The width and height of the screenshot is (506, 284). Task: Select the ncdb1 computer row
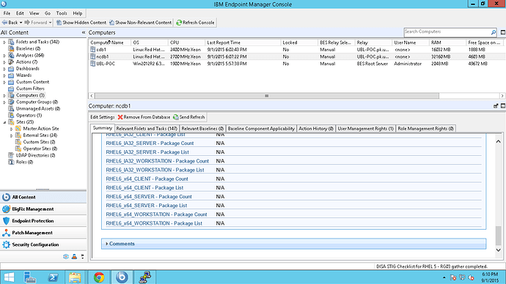[296, 56]
